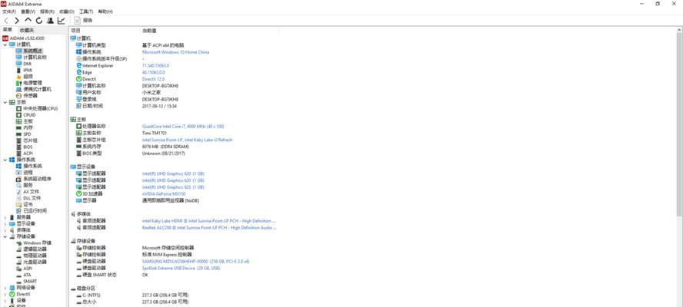The height and width of the screenshot is (307, 683).
Task: Open the 传感器 sensor page
Action: [x=30, y=95]
